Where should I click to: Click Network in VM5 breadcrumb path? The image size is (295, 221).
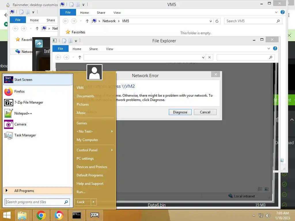click(109, 21)
